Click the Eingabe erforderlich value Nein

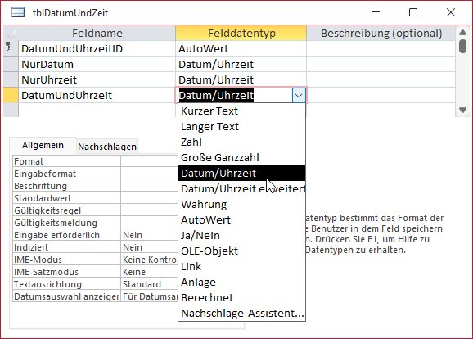click(150, 235)
